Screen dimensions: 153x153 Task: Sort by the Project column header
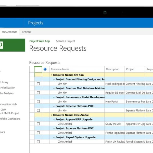pyautogui.click(x=135, y=69)
